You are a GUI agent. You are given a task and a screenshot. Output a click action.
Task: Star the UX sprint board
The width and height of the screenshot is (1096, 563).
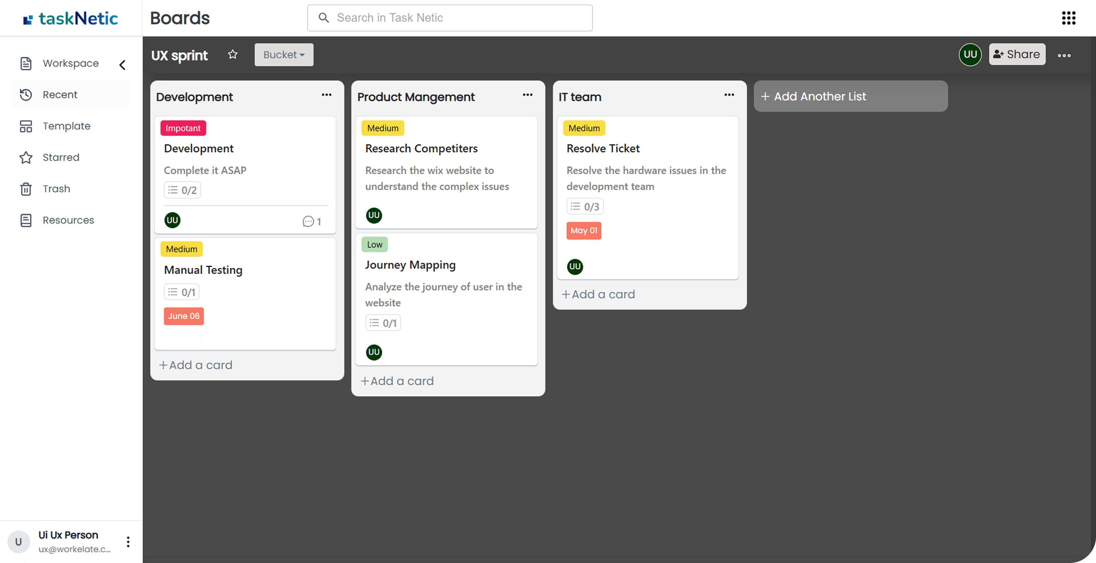pos(232,54)
